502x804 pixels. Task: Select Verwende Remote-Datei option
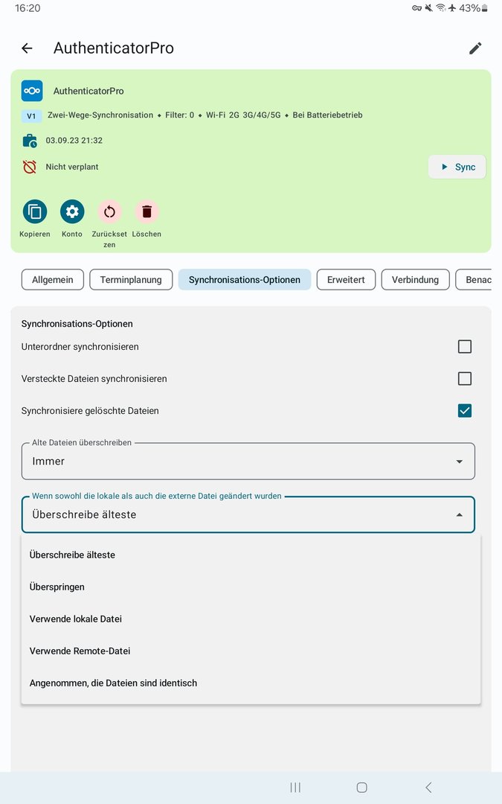[x=80, y=651]
